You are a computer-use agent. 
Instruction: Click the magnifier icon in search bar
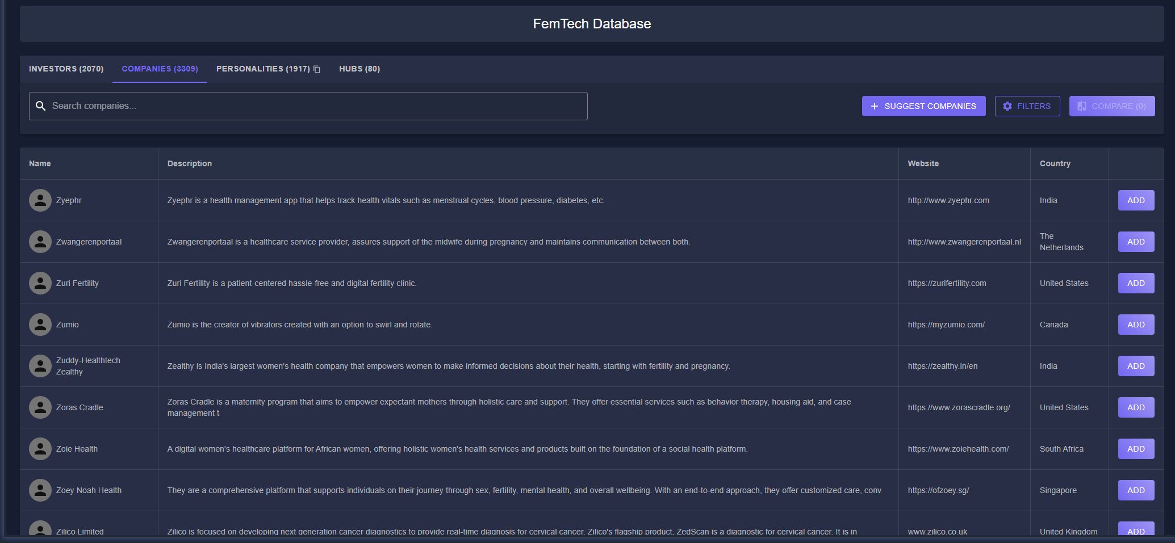click(41, 106)
